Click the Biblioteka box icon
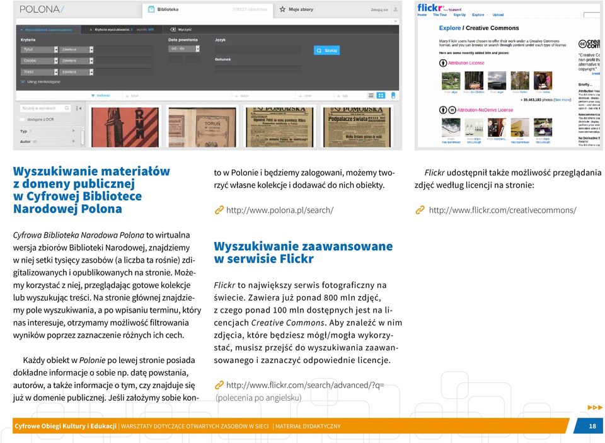The width and height of the screenshot is (605, 443). pyautogui.click(x=151, y=9)
